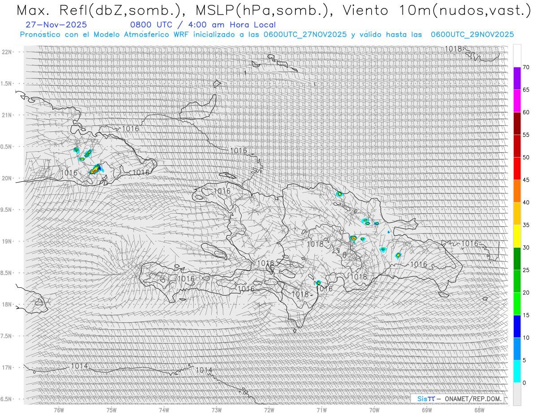Click the '6.5N' latitude axis label

click(x=6, y=399)
